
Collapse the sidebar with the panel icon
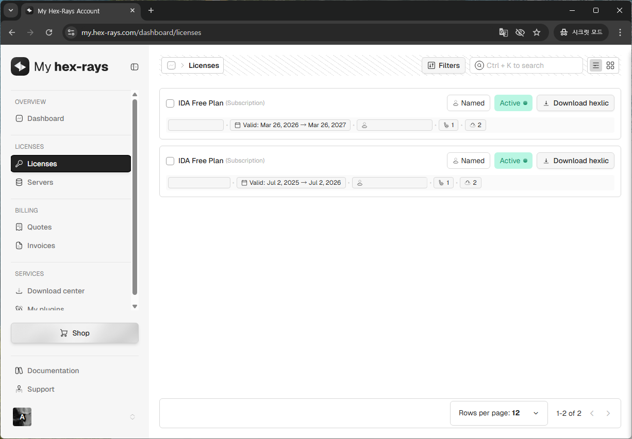click(135, 67)
